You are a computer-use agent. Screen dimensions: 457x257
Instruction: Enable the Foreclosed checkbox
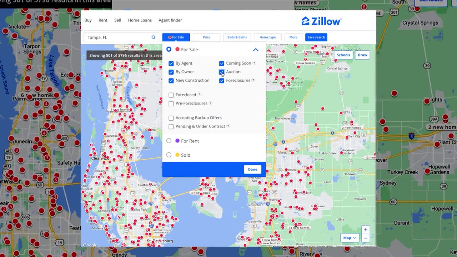171,95
